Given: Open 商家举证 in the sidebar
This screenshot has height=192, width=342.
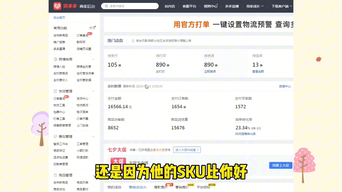Looking at the screenshot, I should (x=59, y=151).
